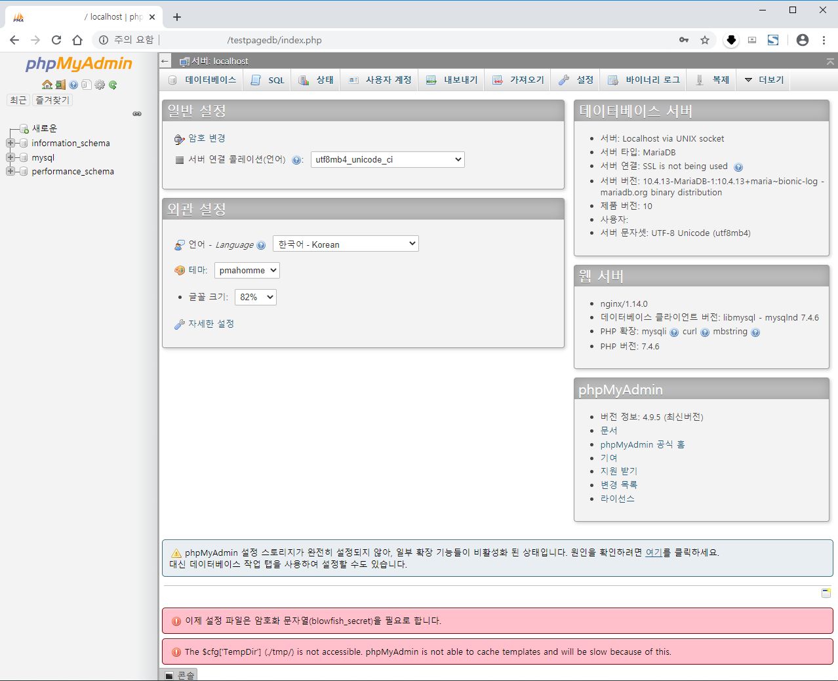
Task: Click the black shield extension icon in Chrome toolbar
Action: coord(731,40)
